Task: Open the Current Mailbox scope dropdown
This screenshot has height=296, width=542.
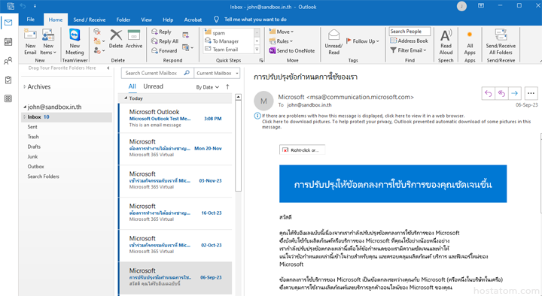Action: click(x=217, y=73)
